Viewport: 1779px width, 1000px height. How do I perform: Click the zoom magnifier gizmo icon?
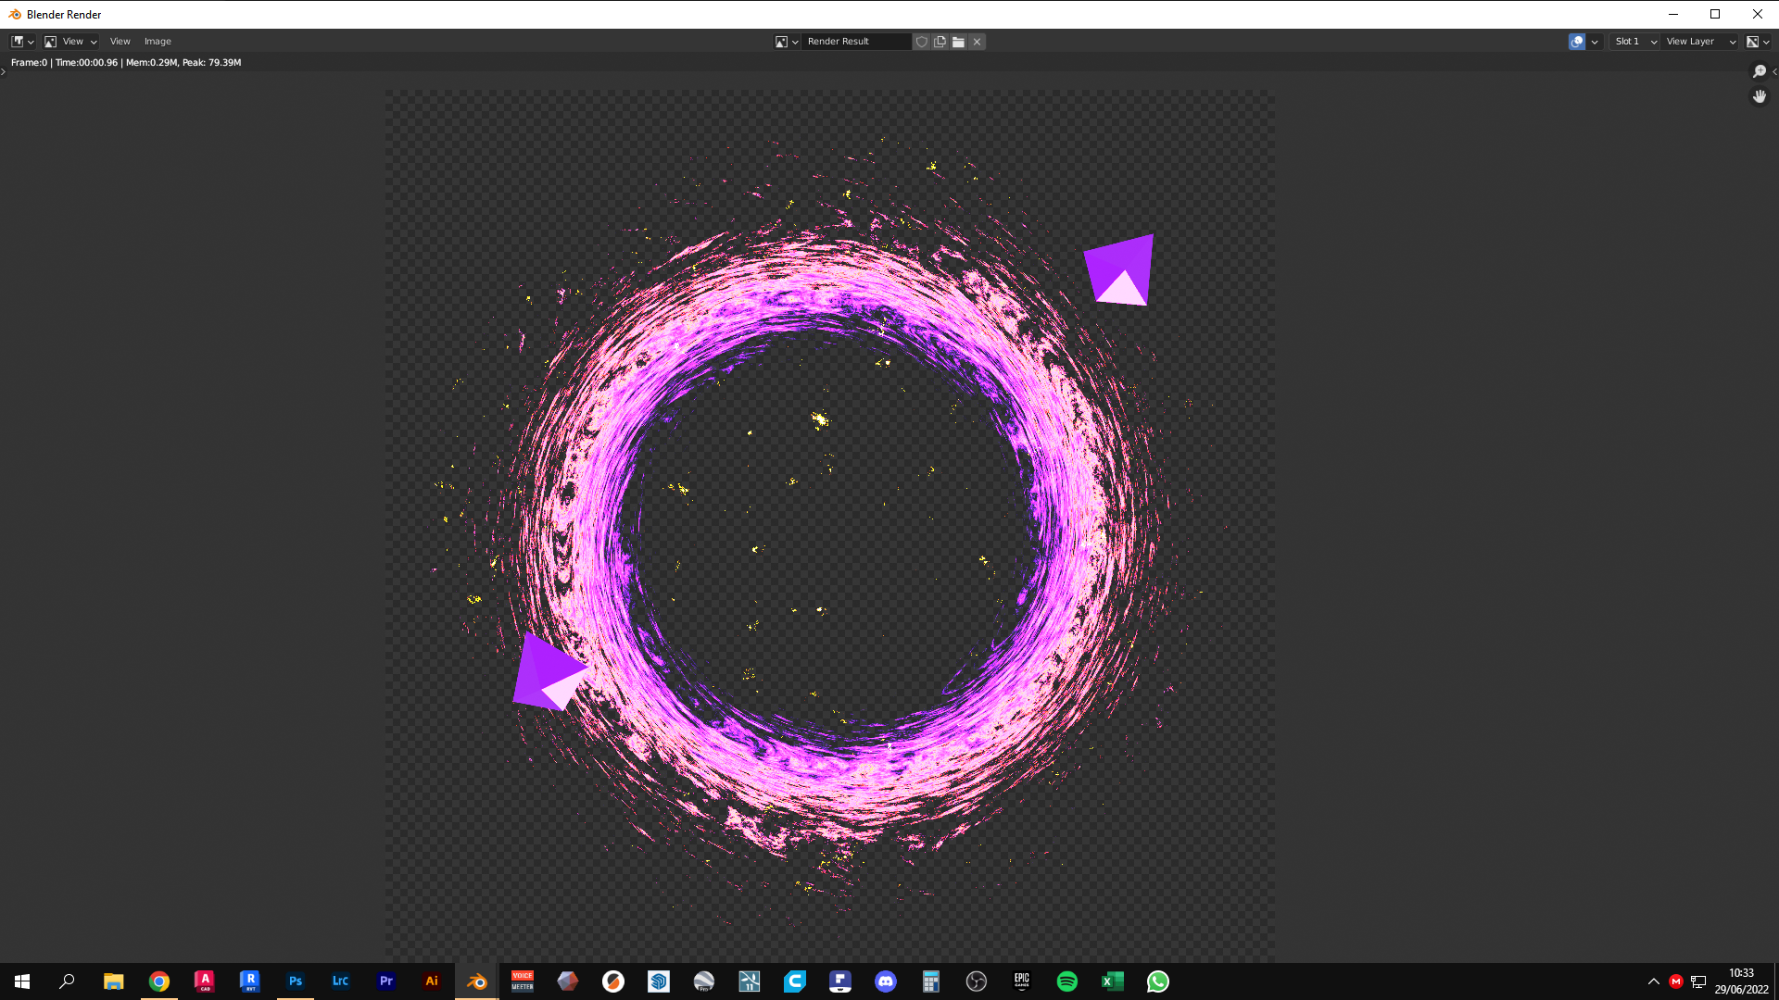(x=1760, y=71)
